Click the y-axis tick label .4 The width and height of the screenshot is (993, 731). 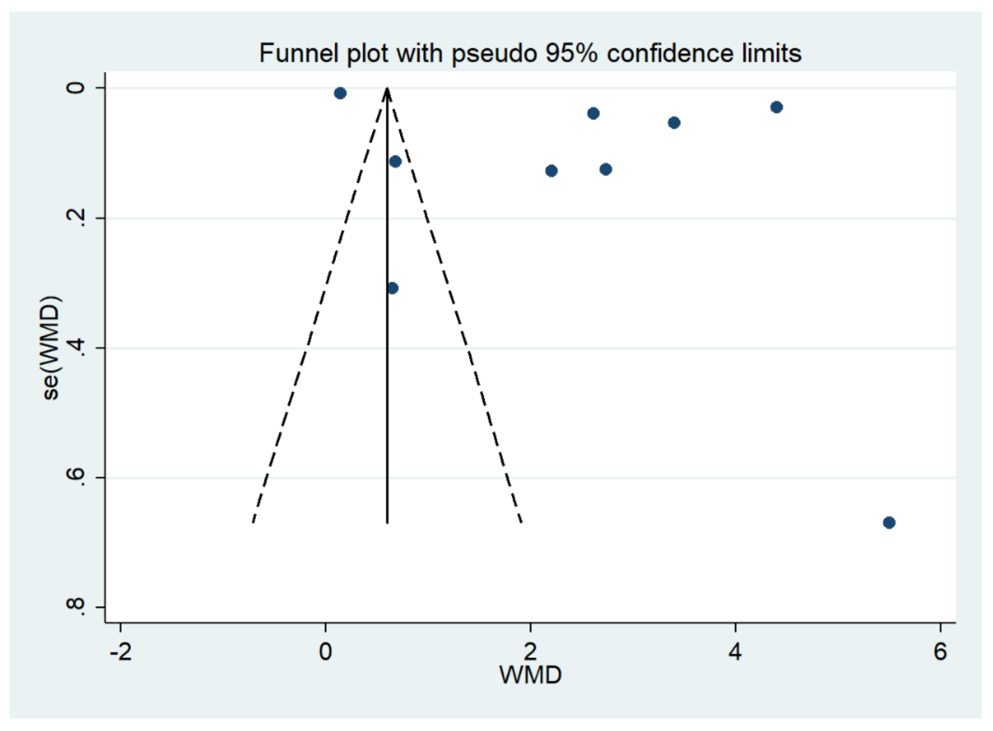click(76, 348)
